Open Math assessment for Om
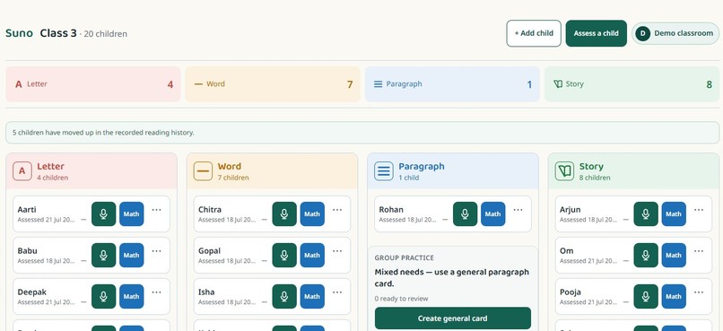723x331 pixels. coord(674,256)
